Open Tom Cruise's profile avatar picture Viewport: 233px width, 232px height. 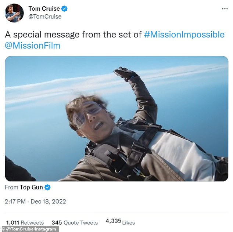pyautogui.click(x=14, y=13)
